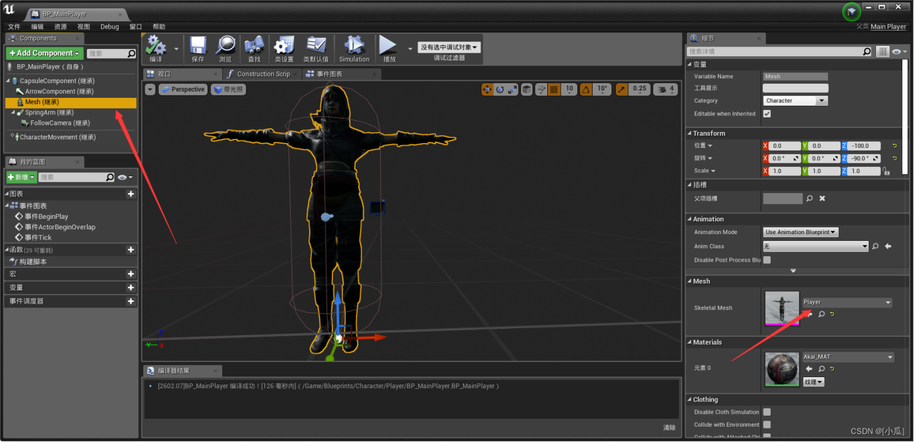The image size is (914, 442).
Task: Select 事件Tick in graph list
Action: coord(37,237)
